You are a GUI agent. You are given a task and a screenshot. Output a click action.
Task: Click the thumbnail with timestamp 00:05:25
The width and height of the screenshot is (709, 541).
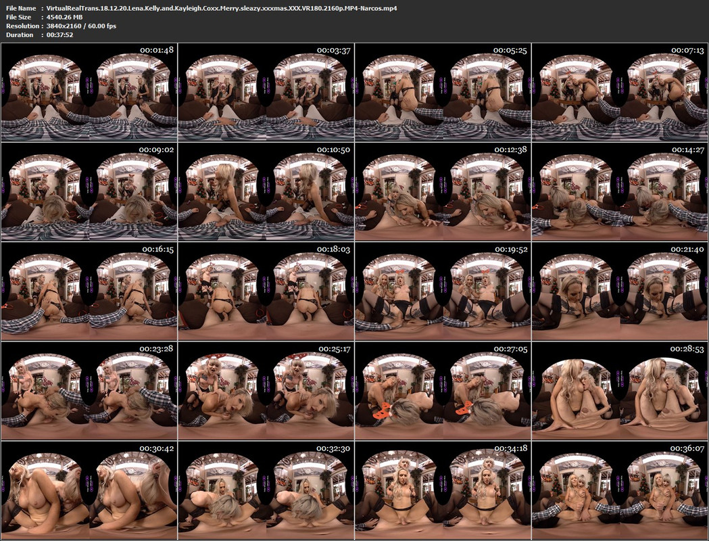(x=443, y=92)
